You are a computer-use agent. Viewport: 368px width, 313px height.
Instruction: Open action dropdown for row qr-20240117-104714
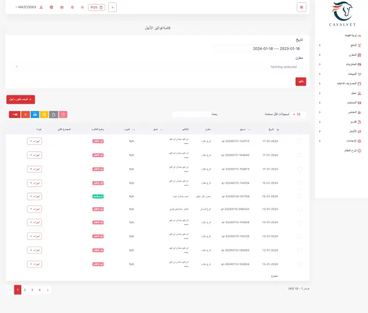34,141
